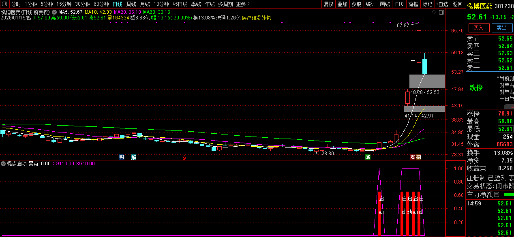Screen dimensions: 514x237
Task: Click the 交易状态 status row
Action: point(490,186)
